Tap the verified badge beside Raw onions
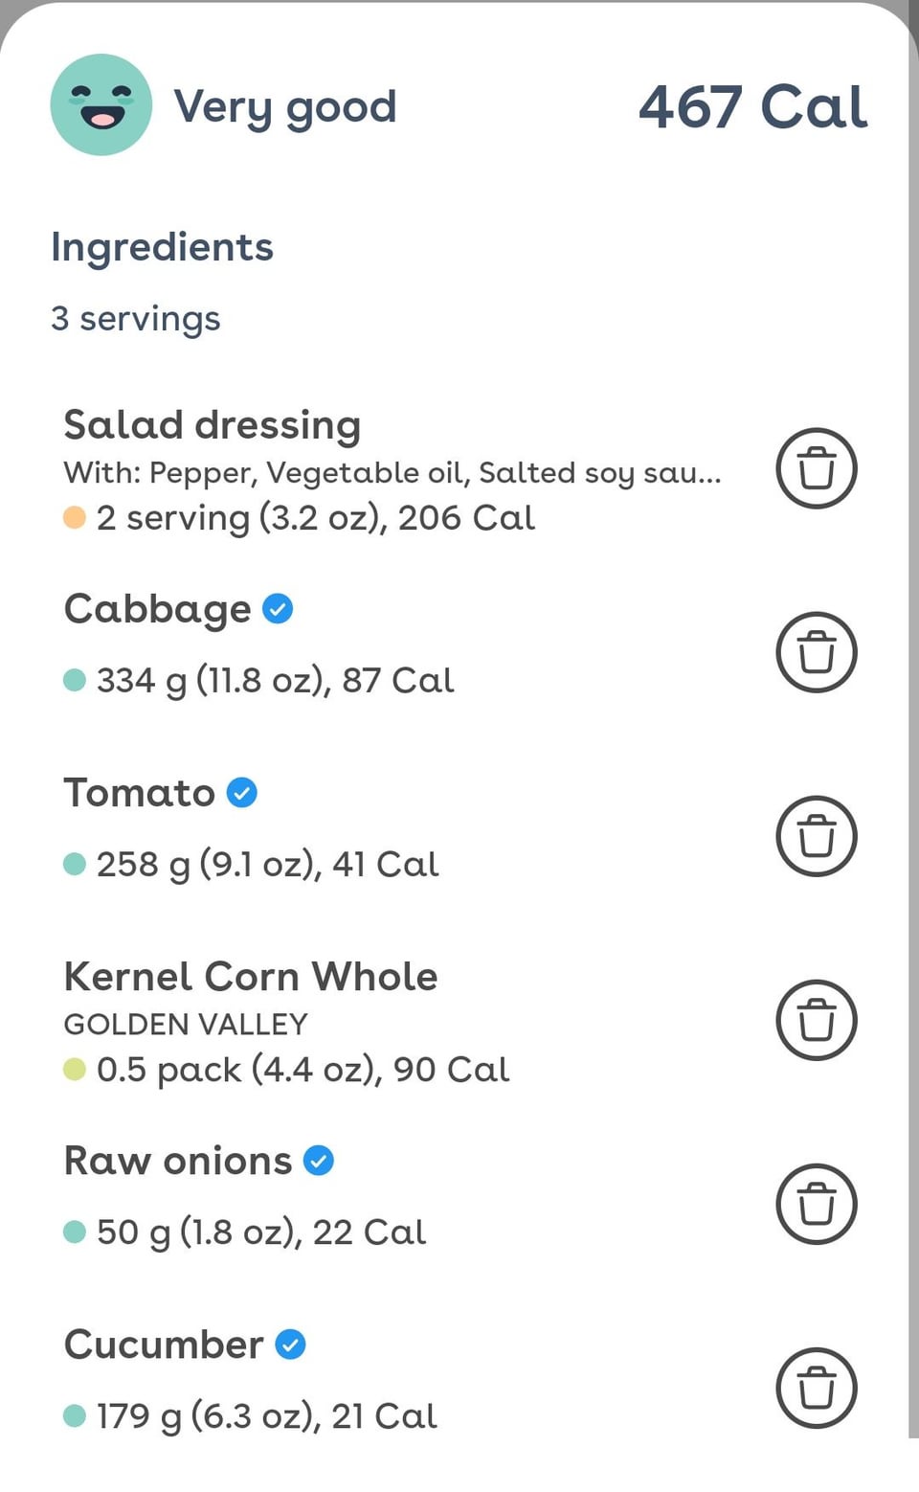 [x=319, y=1161]
